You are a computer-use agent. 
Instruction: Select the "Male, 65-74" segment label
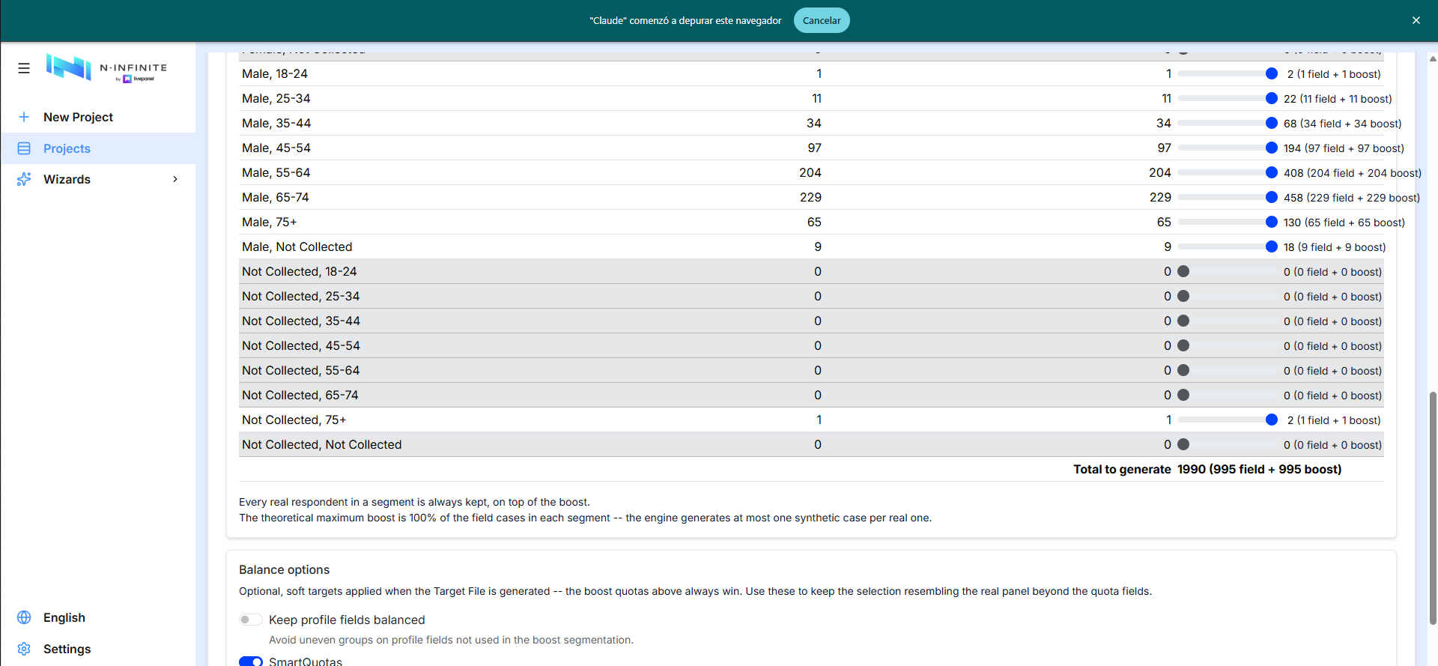(x=276, y=197)
